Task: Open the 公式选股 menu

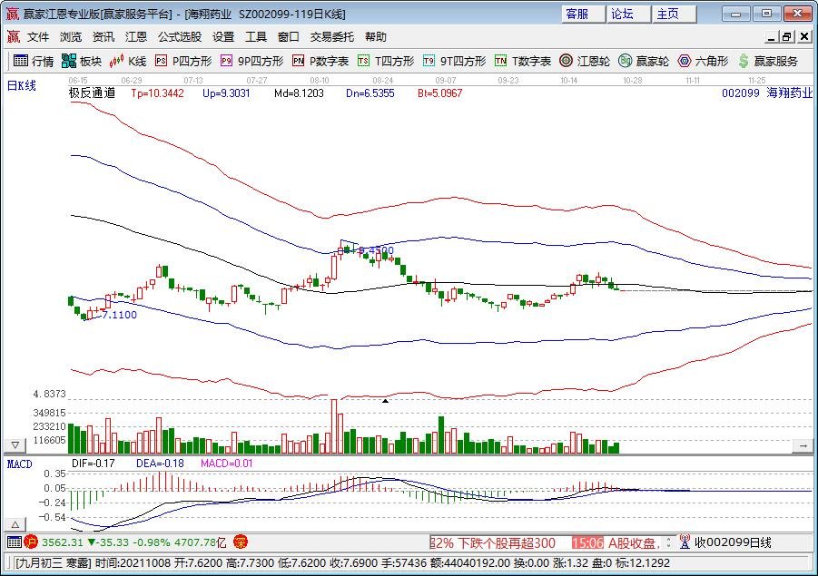Action: pos(179,37)
